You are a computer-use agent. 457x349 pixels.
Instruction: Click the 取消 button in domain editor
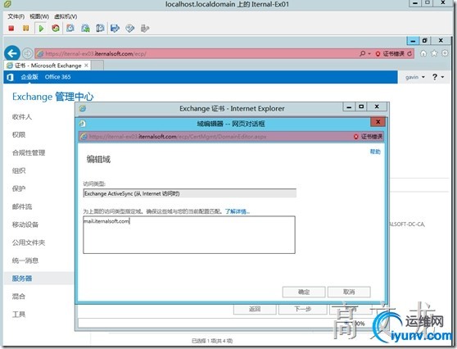349,292
